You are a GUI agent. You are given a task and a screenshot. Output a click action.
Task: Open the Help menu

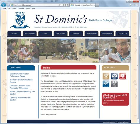[33, 9]
